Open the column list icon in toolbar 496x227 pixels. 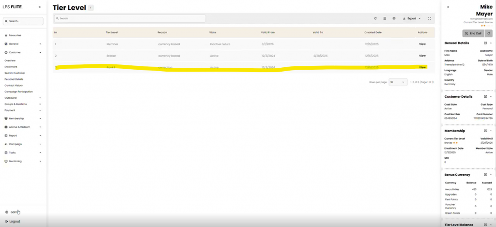tap(384, 18)
